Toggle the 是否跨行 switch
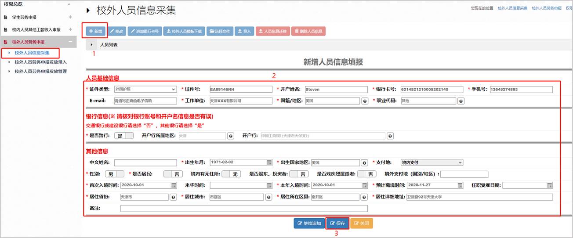Screen dimensions: 573x238 (x=123, y=136)
